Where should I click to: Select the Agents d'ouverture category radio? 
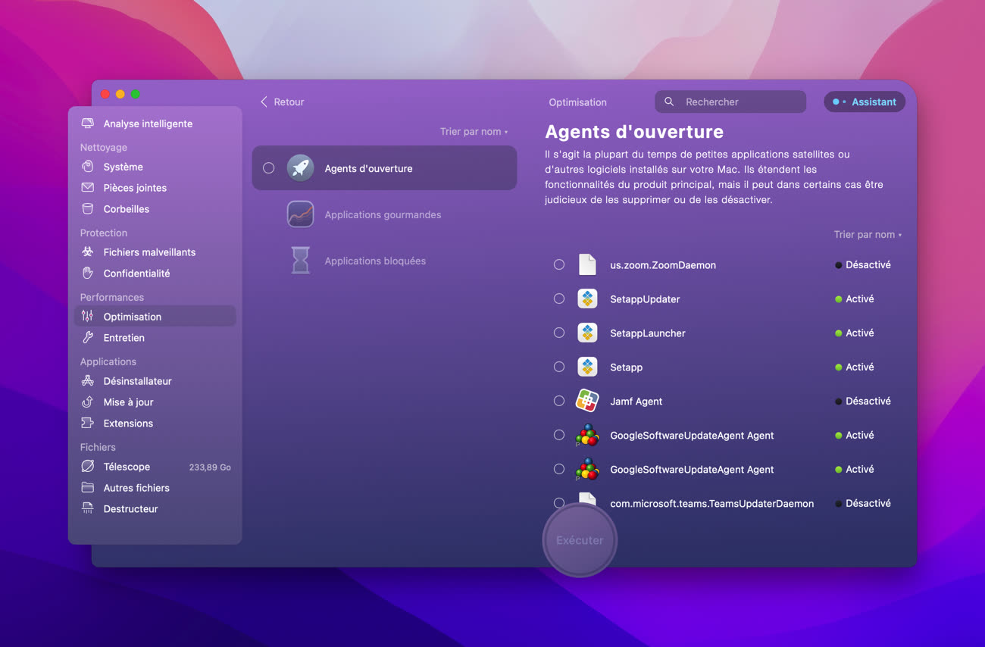(x=268, y=168)
